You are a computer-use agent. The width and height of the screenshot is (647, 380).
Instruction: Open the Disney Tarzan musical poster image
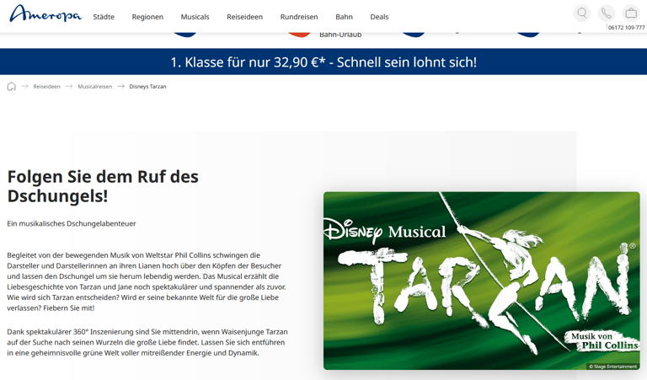point(482,281)
